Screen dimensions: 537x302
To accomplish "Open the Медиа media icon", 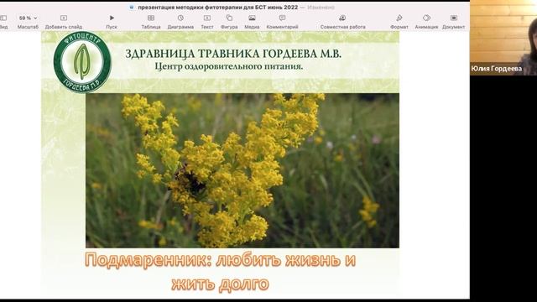I will click(x=252, y=18).
